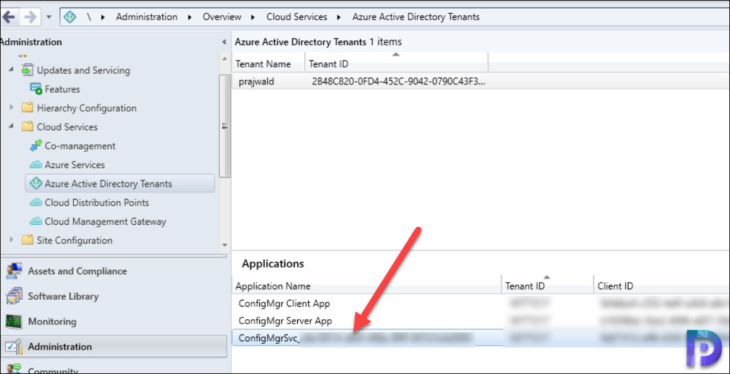
Task: Open the Features node
Action: pyautogui.click(x=62, y=89)
